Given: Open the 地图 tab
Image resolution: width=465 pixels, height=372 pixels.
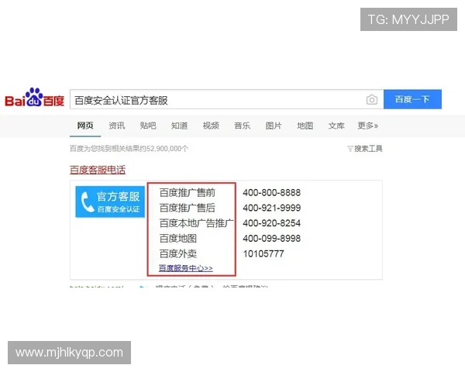Looking at the screenshot, I should tap(305, 126).
